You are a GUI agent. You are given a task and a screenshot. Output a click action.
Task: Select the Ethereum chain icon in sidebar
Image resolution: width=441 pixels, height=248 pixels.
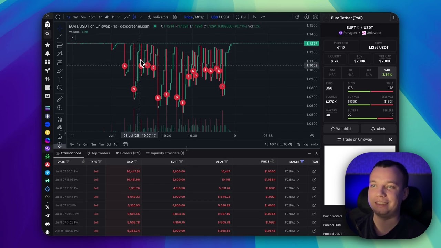(48, 116)
